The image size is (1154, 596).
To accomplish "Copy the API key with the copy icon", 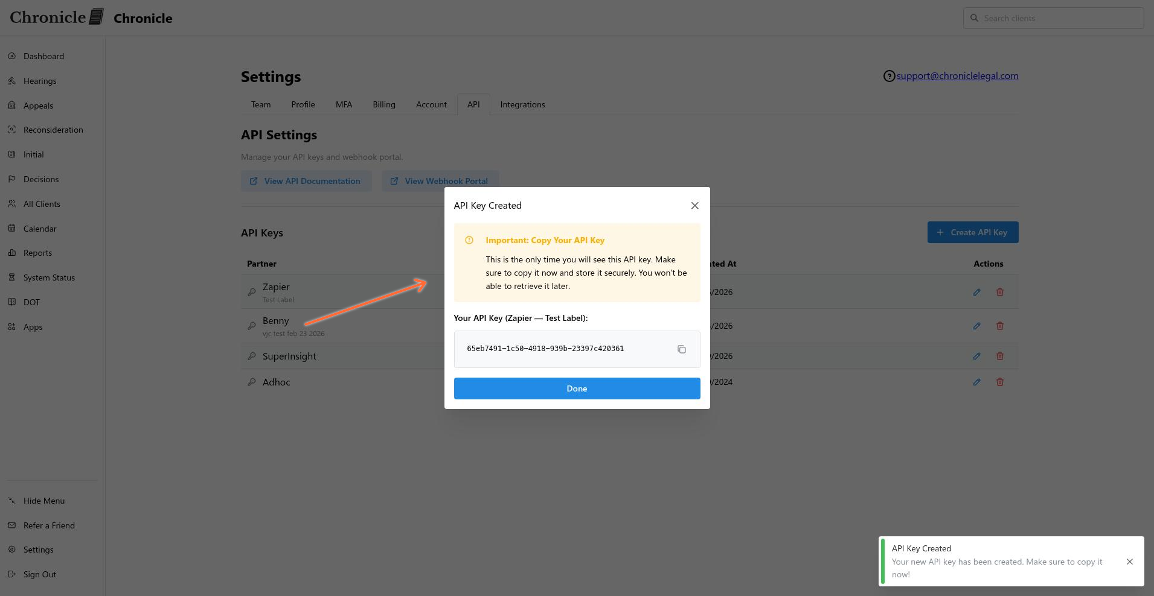I will [681, 349].
